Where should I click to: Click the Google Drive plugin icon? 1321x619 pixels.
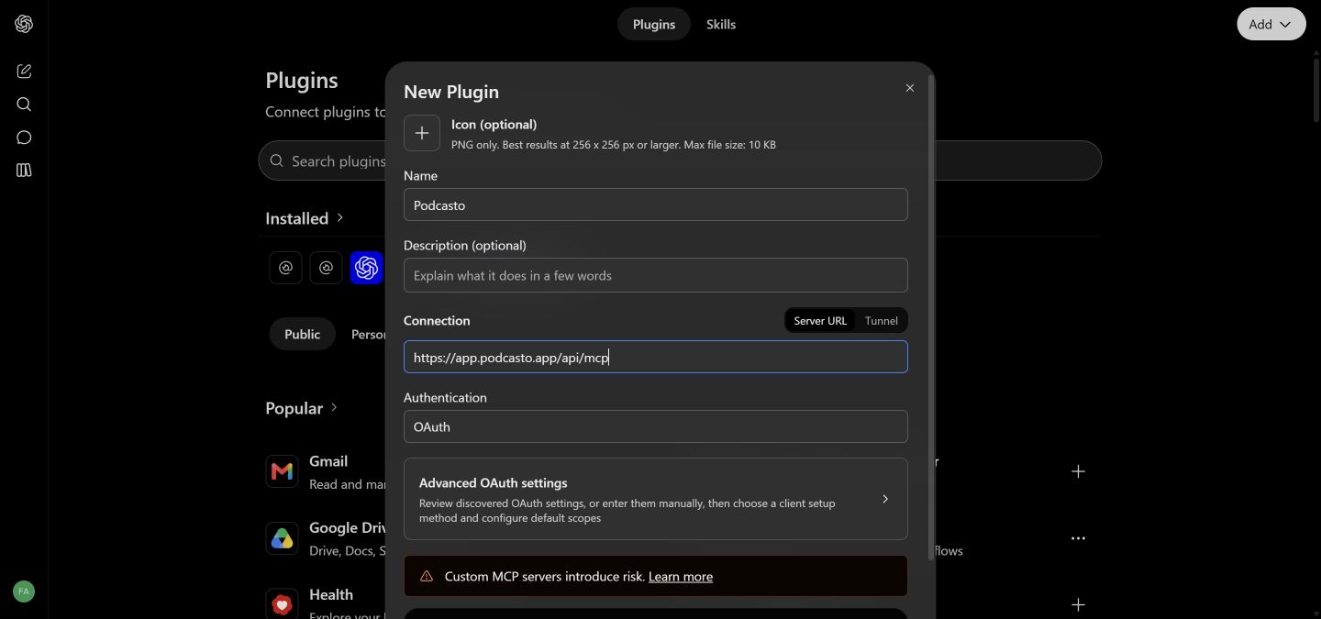point(282,538)
